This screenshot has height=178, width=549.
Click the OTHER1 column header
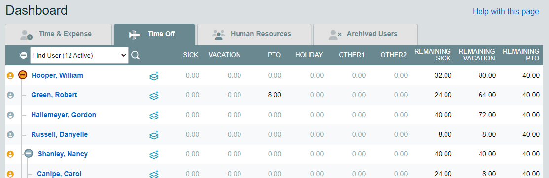[x=351, y=55]
